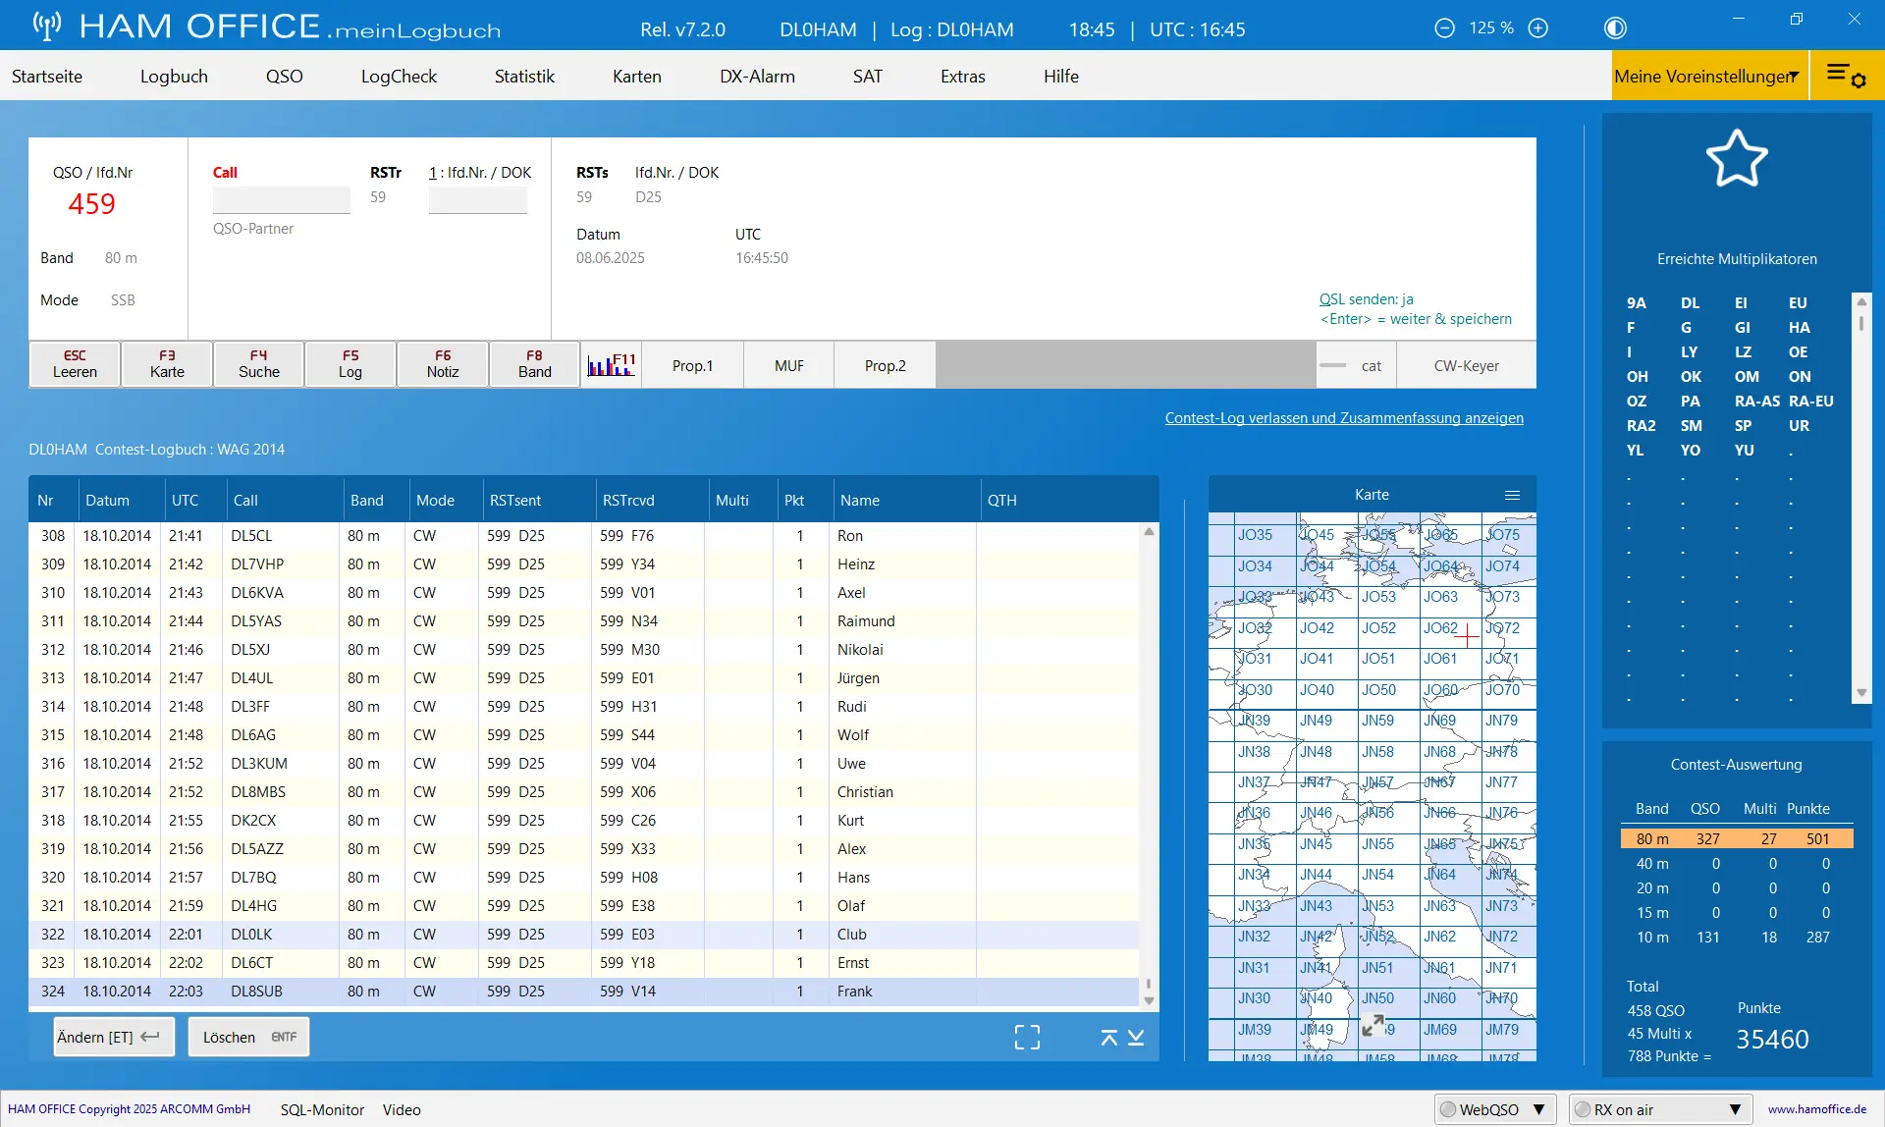The height and width of the screenshot is (1127, 1885).
Task: Open F11 band statistics chart icon
Action: (x=612, y=365)
